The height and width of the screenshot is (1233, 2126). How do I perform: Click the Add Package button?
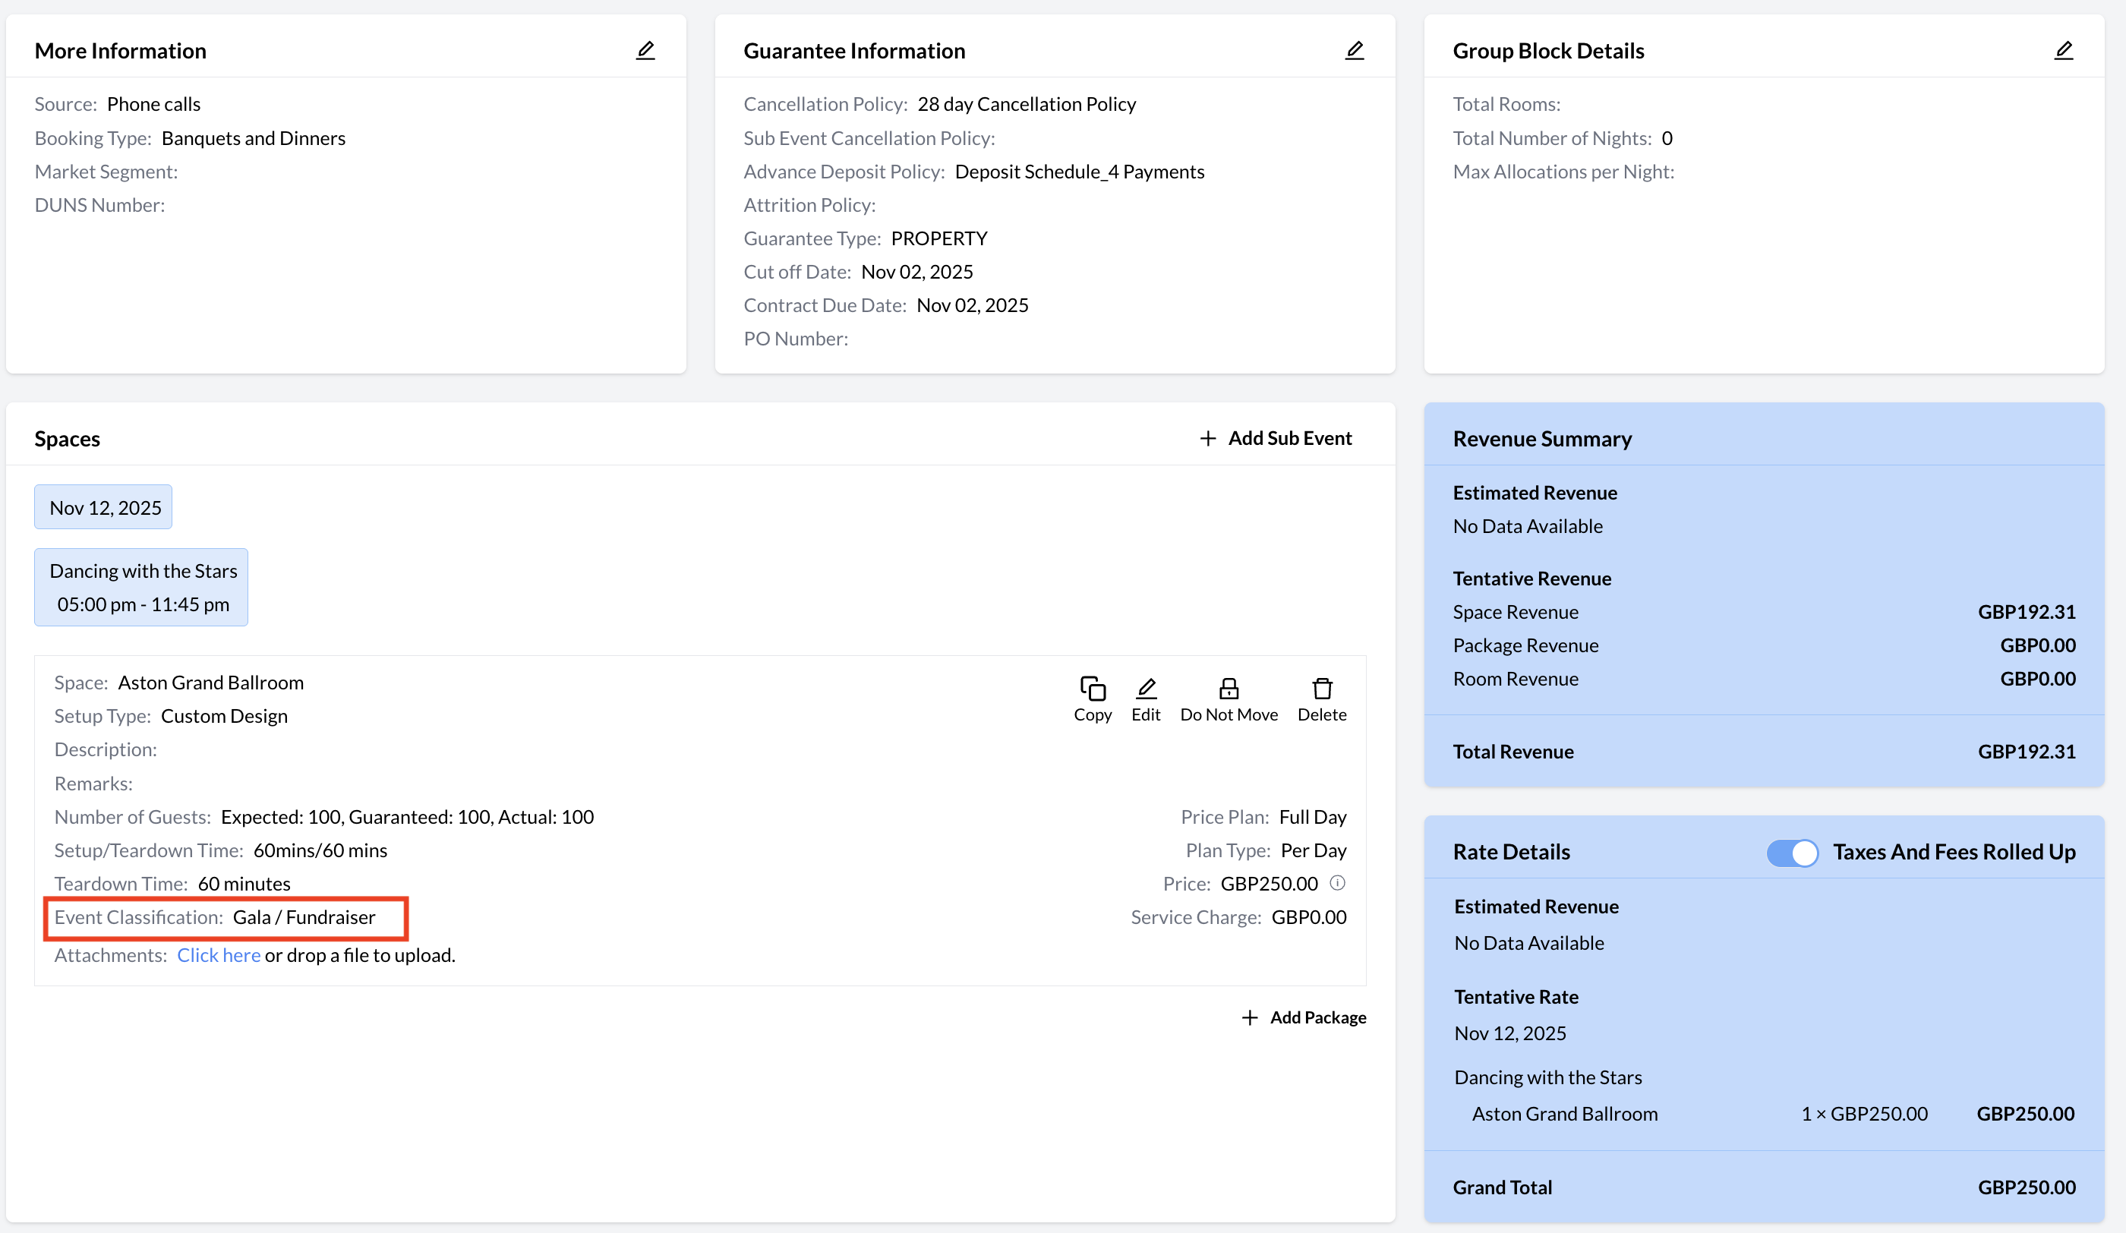pyautogui.click(x=1317, y=1018)
